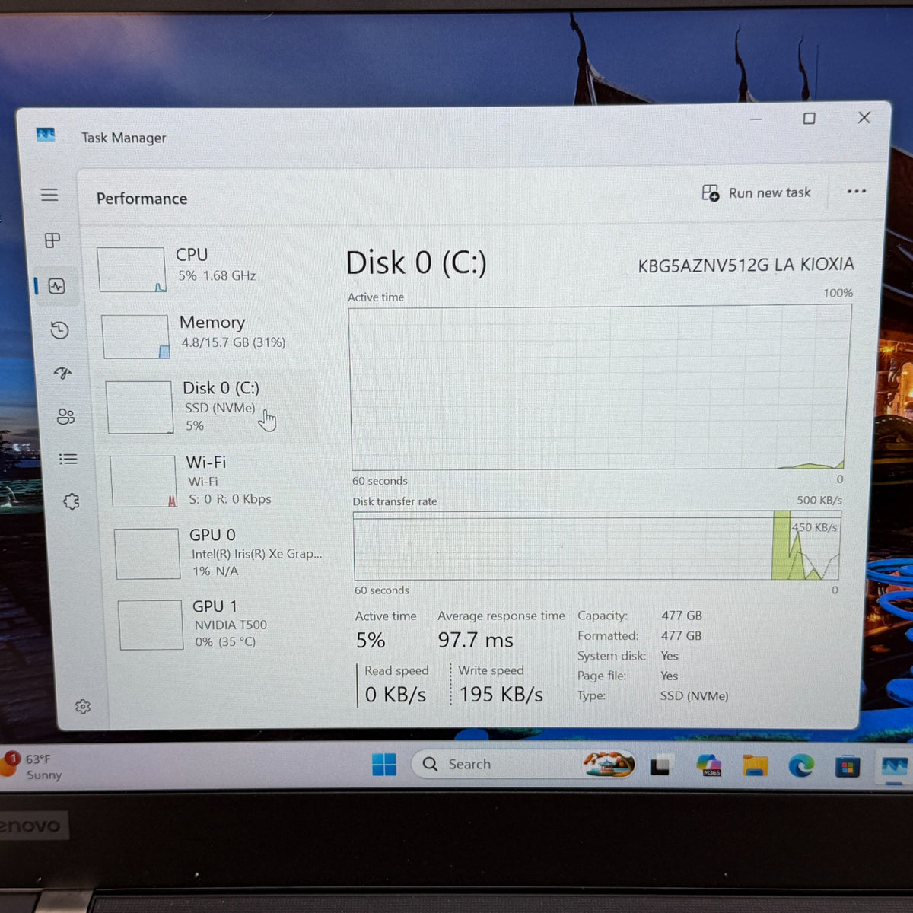Open the Windows Start menu

(384, 765)
